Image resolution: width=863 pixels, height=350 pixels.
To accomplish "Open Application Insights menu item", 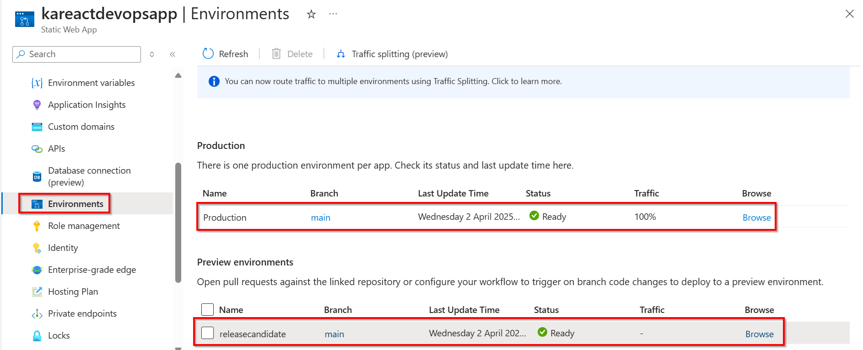I will (x=86, y=105).
